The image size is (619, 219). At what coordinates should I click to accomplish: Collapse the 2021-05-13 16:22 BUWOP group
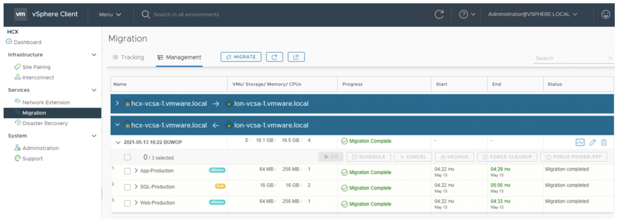pos(118,142)
